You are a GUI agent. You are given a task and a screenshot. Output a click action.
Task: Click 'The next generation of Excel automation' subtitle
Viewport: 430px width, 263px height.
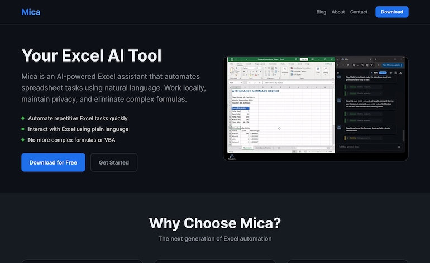click(x=215, y=239)
